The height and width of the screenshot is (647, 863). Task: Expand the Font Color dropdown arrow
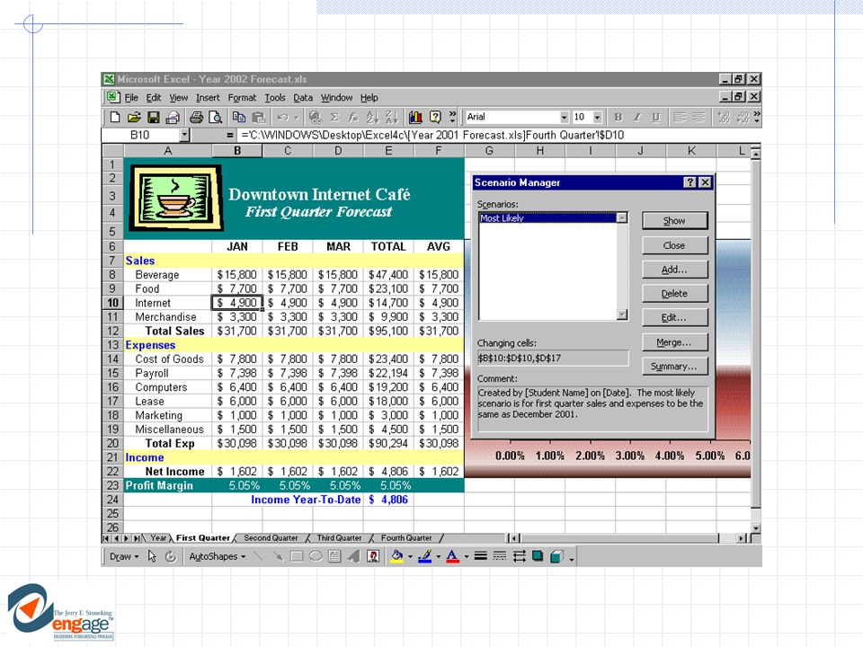[467, 556]
